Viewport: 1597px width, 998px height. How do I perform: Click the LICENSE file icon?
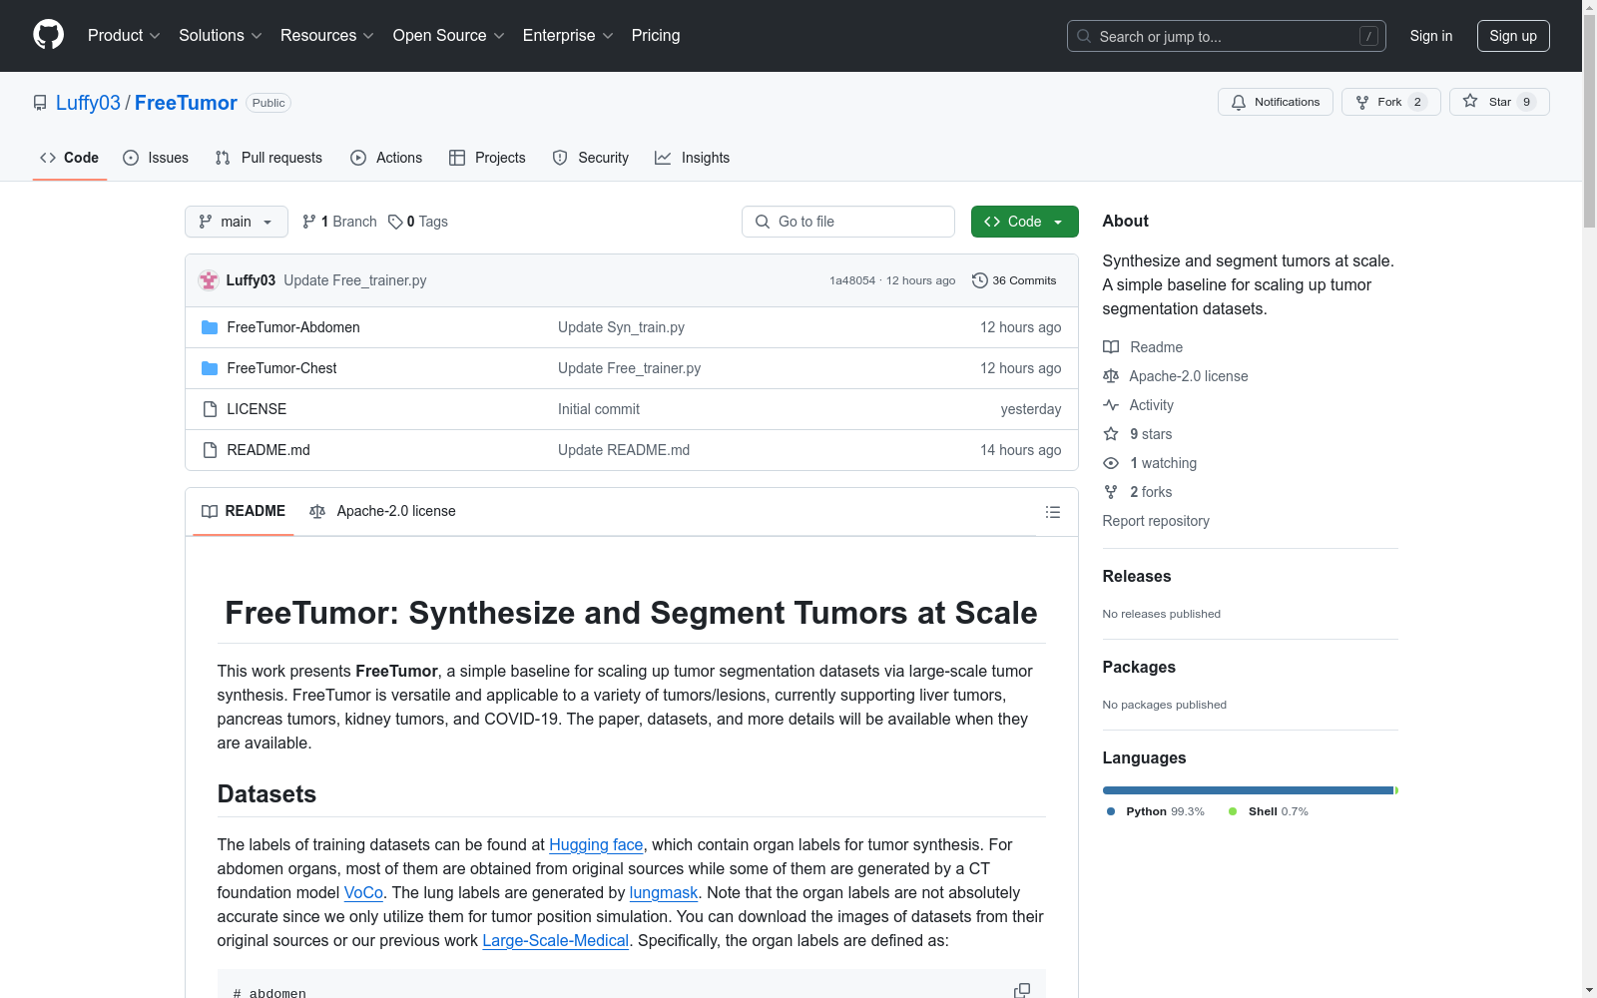point(210,409)
